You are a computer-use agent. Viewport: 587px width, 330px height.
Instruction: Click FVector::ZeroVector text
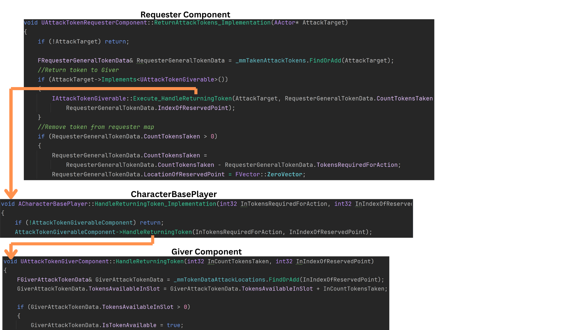pos(269,174)
